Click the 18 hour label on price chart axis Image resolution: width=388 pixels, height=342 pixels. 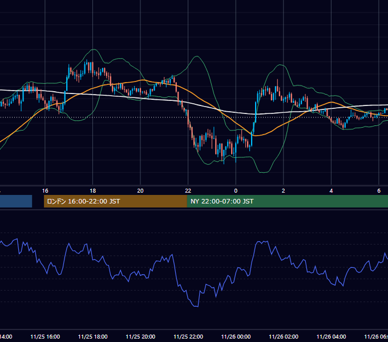[x=93, y=191]
